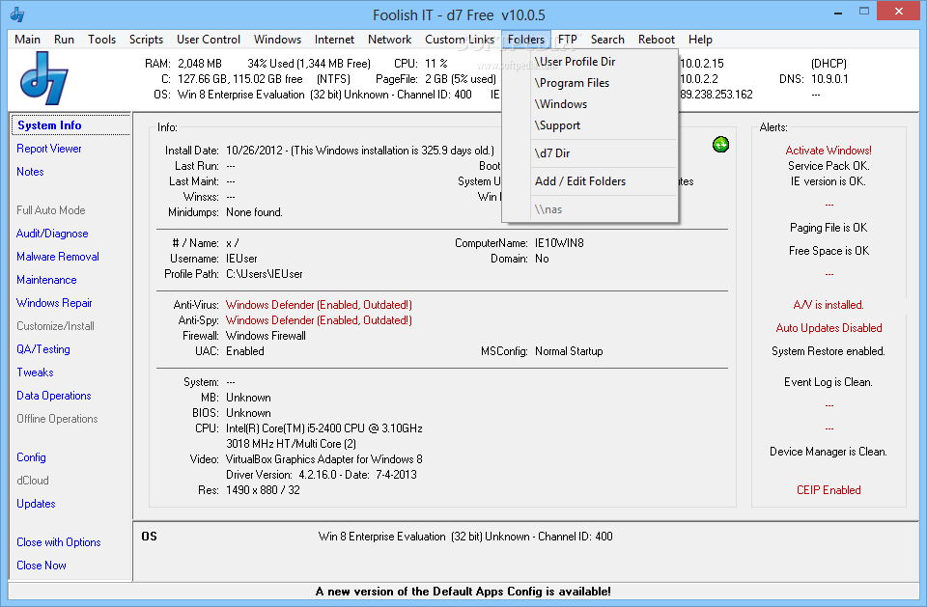The height and width of the screenshot is (607, 927).
Task: Open the Internet menu
Action: [334, 40]
